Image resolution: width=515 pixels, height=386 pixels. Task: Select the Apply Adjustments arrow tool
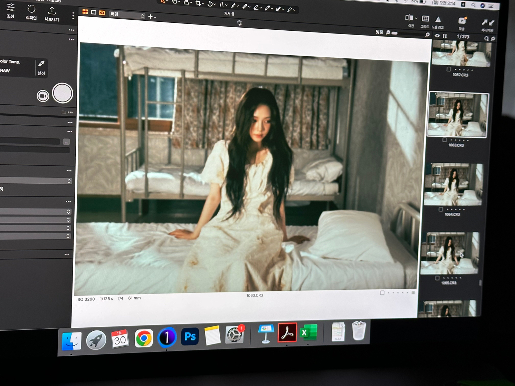coord(278,9)
